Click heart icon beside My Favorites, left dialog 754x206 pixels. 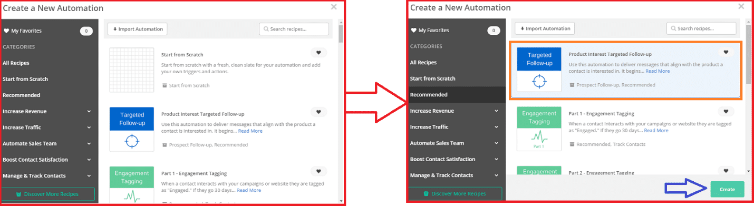click(x=6, y=31)
